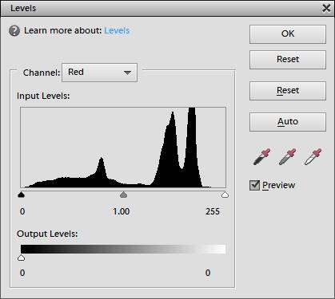The image size is (335, 299).
Task: Click the input shadow value 0 under histogram
Action: (x=22, y=211)
